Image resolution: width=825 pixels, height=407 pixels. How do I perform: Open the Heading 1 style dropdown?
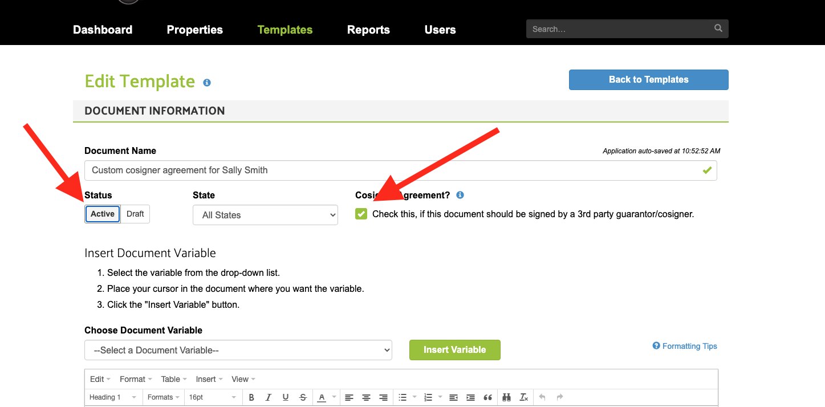tap(113, 397)
